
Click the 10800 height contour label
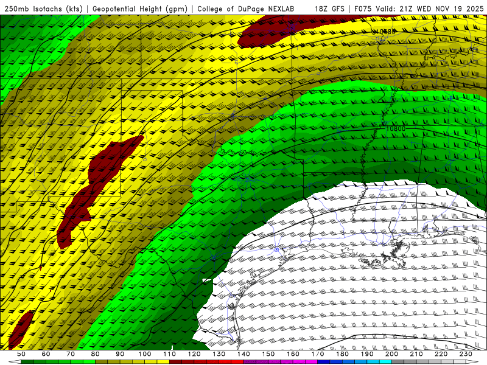click(396, 128)
